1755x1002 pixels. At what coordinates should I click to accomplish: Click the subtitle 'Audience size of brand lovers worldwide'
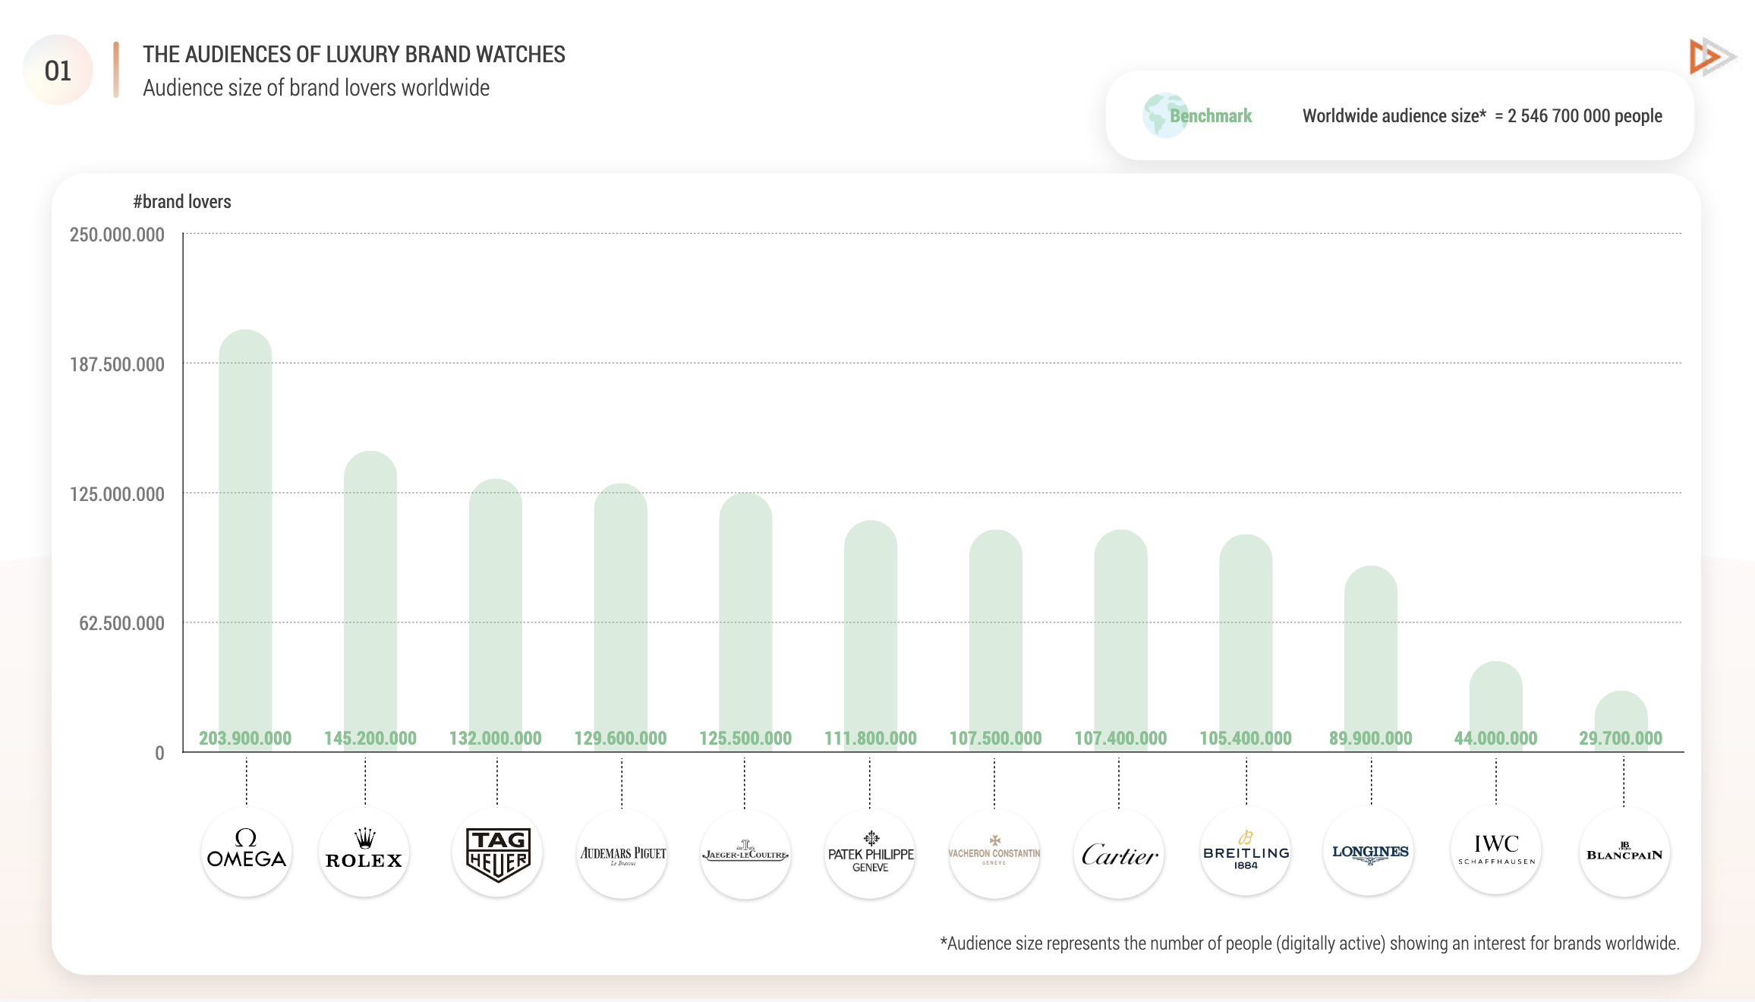[317, 88]
